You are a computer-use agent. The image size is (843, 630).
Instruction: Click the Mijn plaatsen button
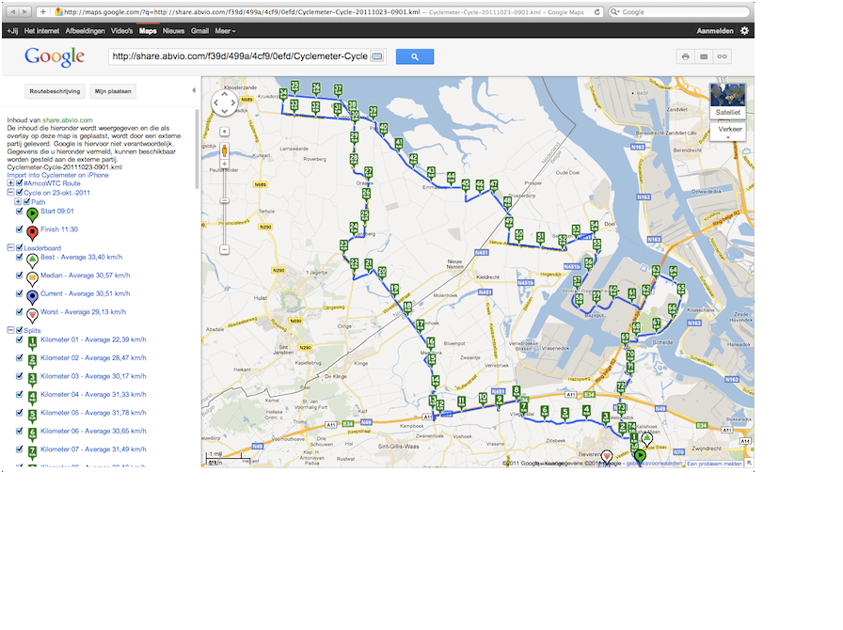[x=113, y=91]
